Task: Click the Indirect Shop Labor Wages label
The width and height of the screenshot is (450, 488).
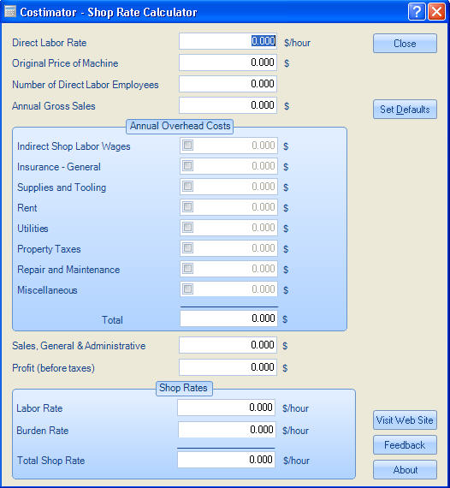Action: click(x=74, y=146)
